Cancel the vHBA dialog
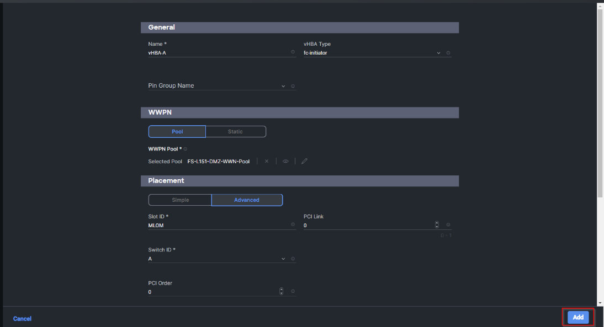 [x=22, y=319]
